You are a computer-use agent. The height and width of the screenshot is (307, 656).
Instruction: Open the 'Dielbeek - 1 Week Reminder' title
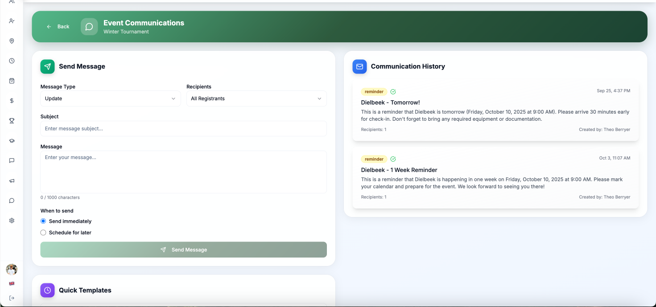(x=399, y=170)
